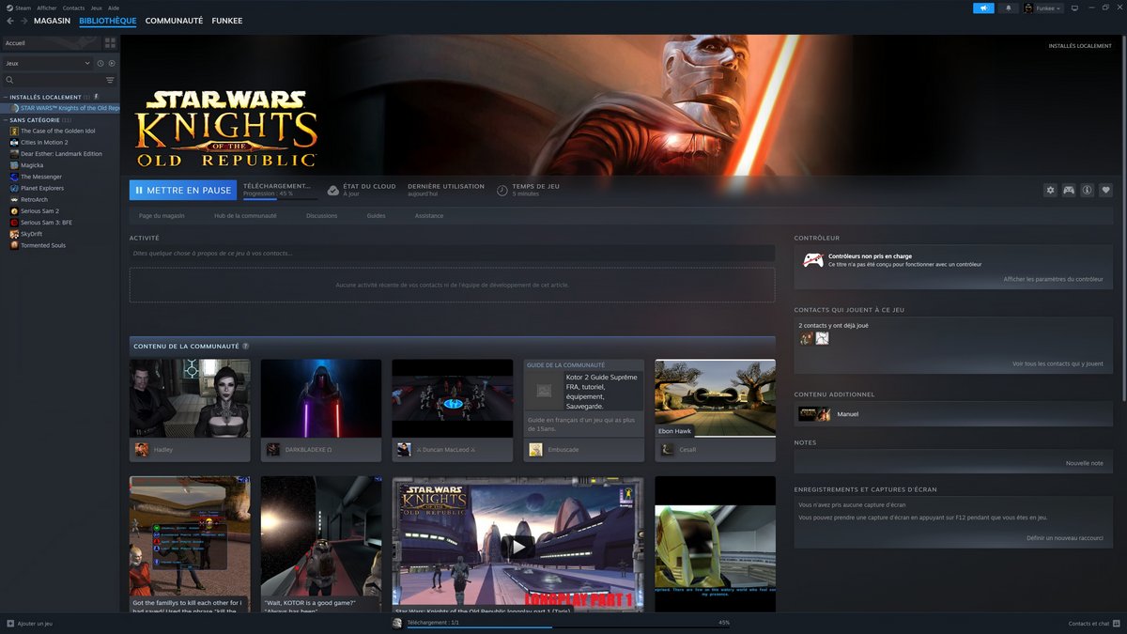
Task: Open the Magasin top navigation tab
Action: tap(52, 21)
